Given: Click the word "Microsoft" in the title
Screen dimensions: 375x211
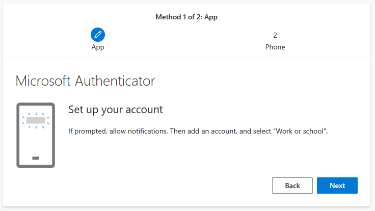Looking at the screenshot, I should 44,81.
